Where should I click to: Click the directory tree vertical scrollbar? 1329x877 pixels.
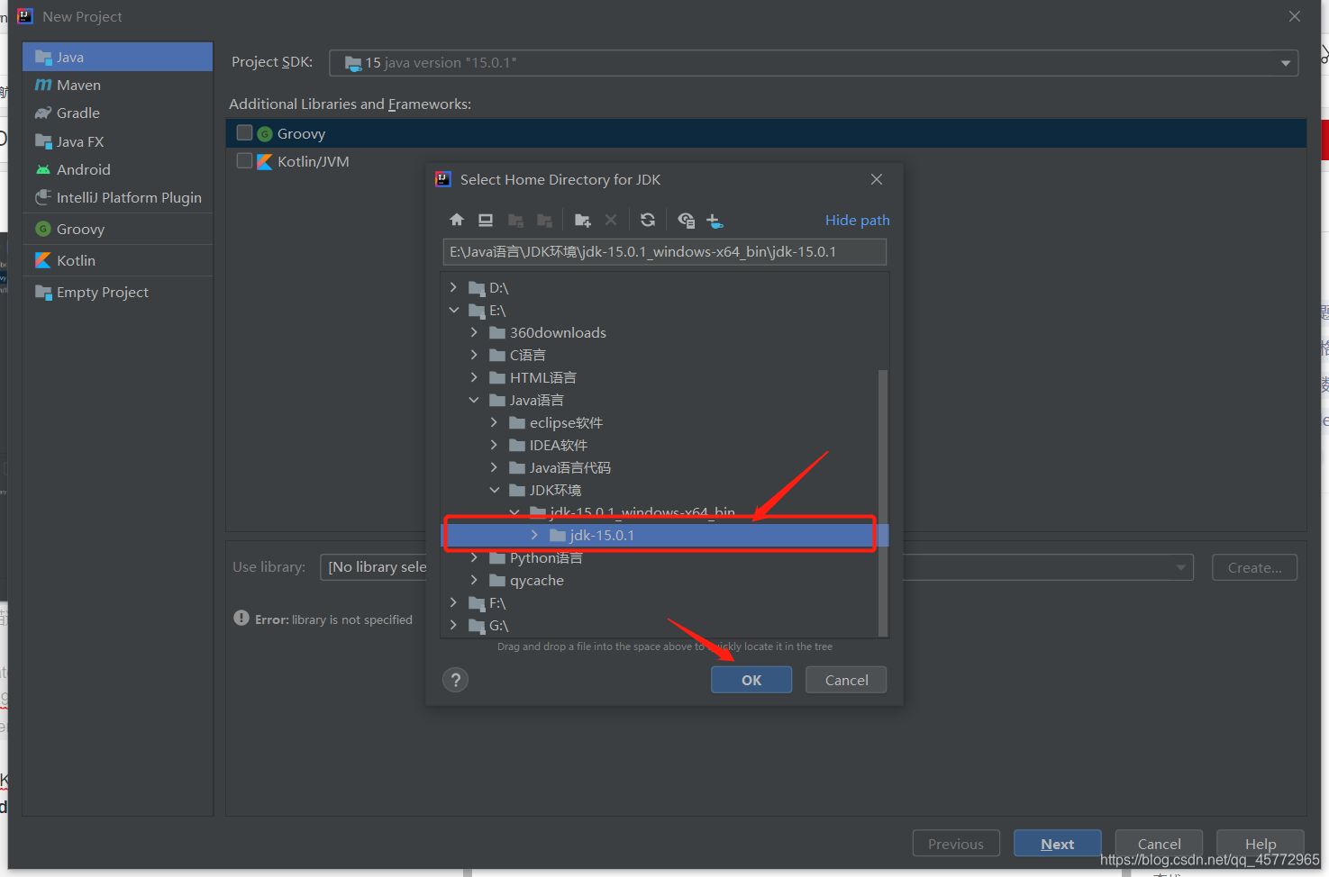tap(883, 502)
